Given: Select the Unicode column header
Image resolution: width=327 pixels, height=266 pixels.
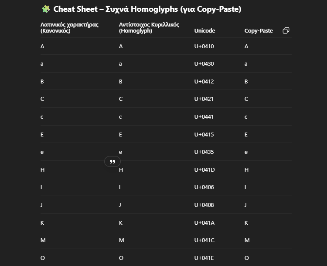Looking at the screenshot, I should [x=204, y=30].
